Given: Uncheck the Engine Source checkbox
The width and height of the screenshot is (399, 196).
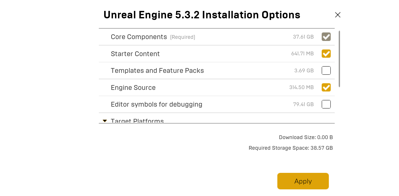Looking at the screenshot, I should [326, 87].
